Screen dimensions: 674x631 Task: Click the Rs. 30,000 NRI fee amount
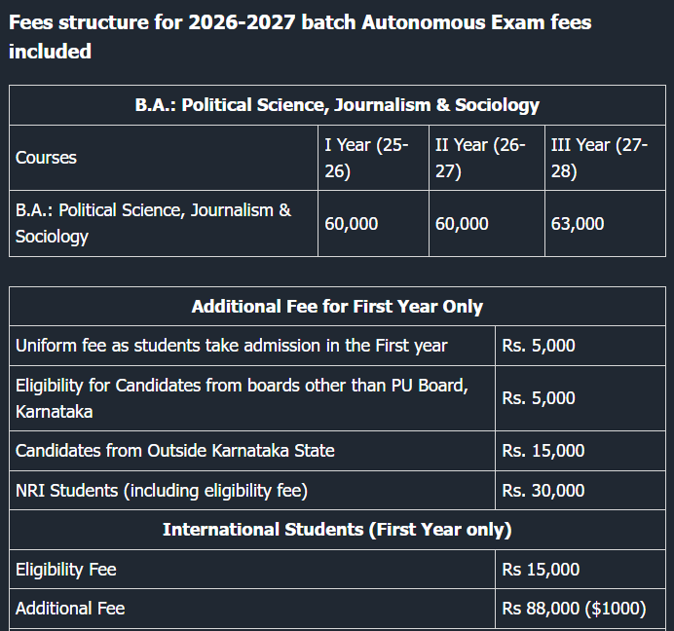pyautogui.click(x=543, y=491)
